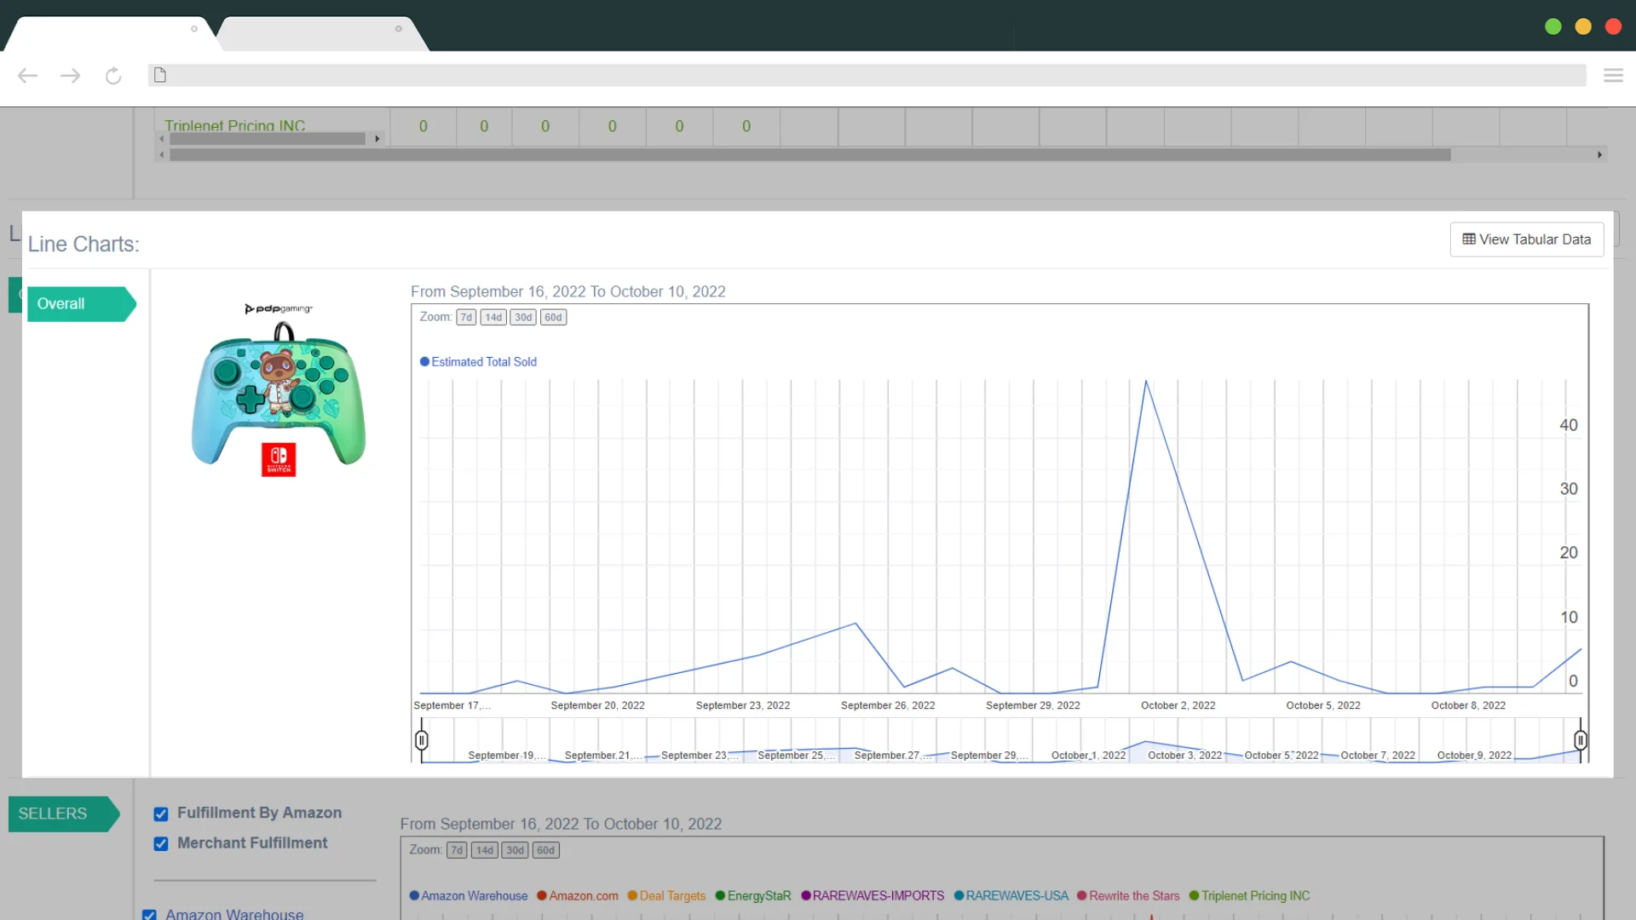This screenshot has width=1636, height=920.
Task: Set the Overall chart zoom to 7d
Action: click(466, 317)
